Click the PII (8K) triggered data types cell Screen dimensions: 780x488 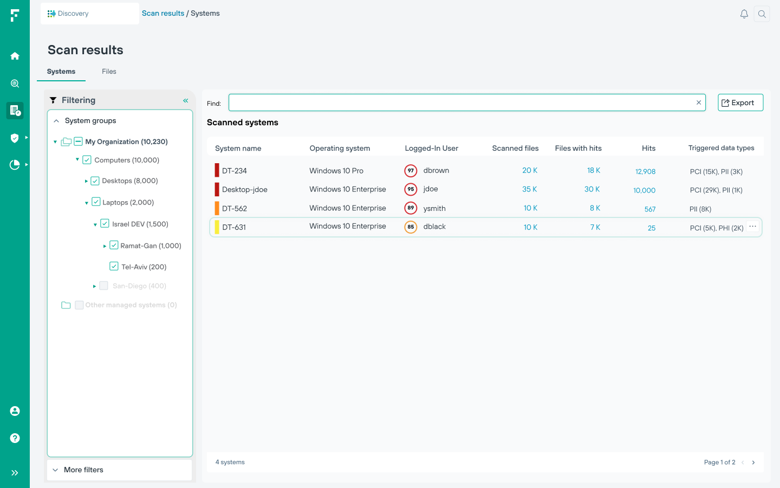pos(700,209)
